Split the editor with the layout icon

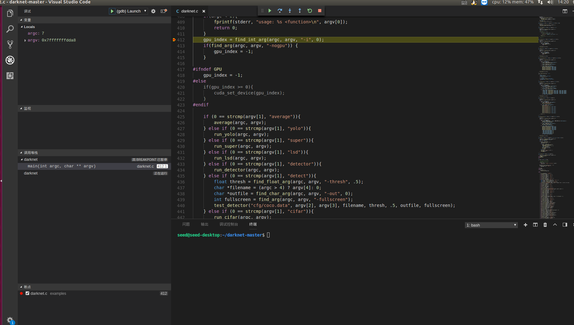[x=565, y=11]
